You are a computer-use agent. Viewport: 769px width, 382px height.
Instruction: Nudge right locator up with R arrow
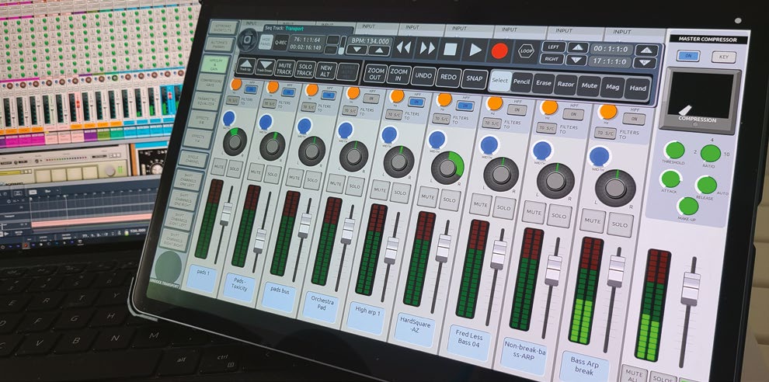pyautogui.click(x=646, y=50)
